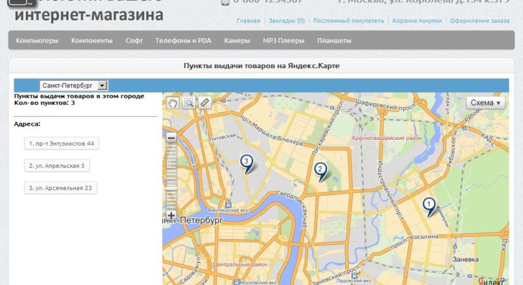
Task: Open the Компьютеры menu category
Action: pyautogui.click(x=37, y=41)
